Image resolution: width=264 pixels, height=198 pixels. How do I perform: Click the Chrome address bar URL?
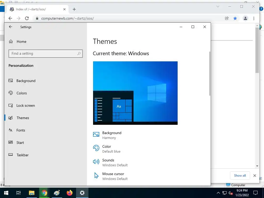[x=67, y=18]
